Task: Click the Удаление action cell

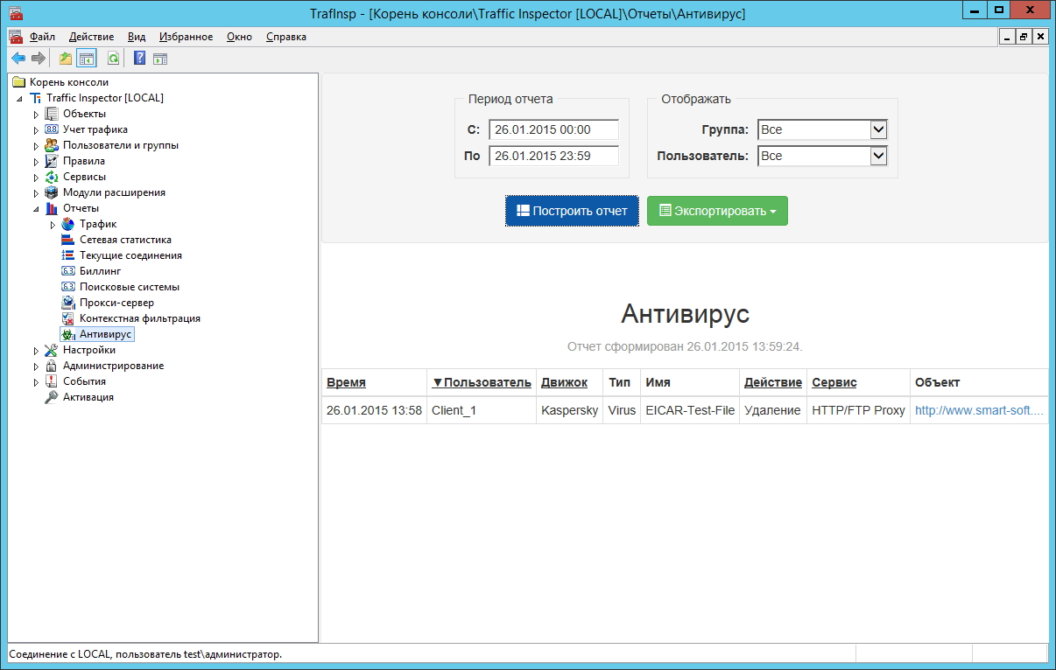Action: pos(773,409)
